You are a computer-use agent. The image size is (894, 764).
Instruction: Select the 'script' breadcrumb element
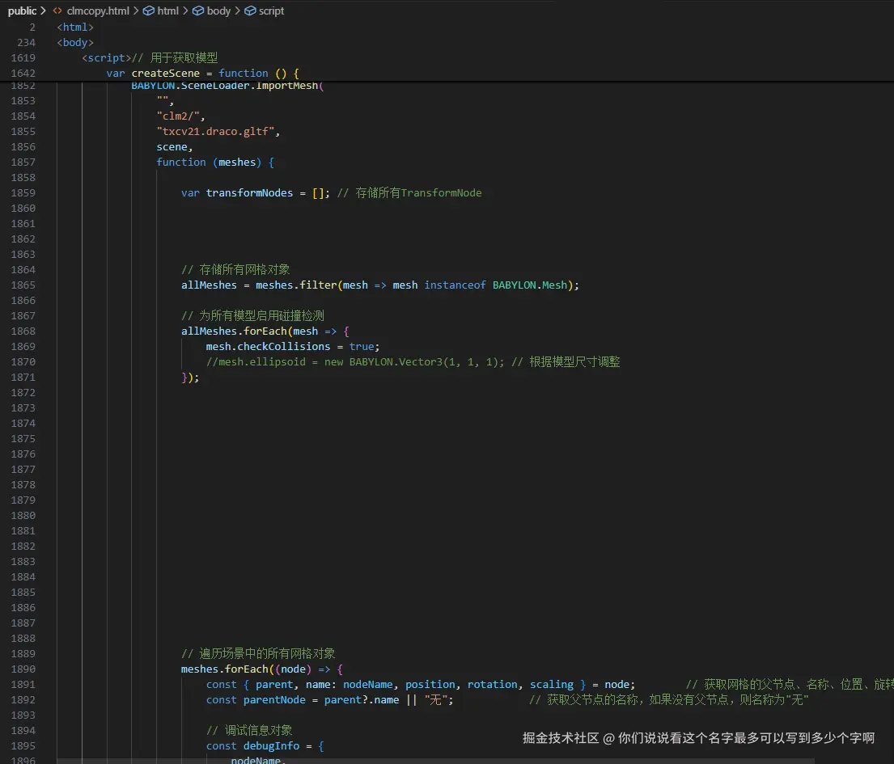[271, 11]
